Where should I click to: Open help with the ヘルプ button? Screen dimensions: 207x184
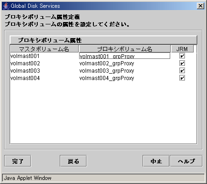click(186, 161)
